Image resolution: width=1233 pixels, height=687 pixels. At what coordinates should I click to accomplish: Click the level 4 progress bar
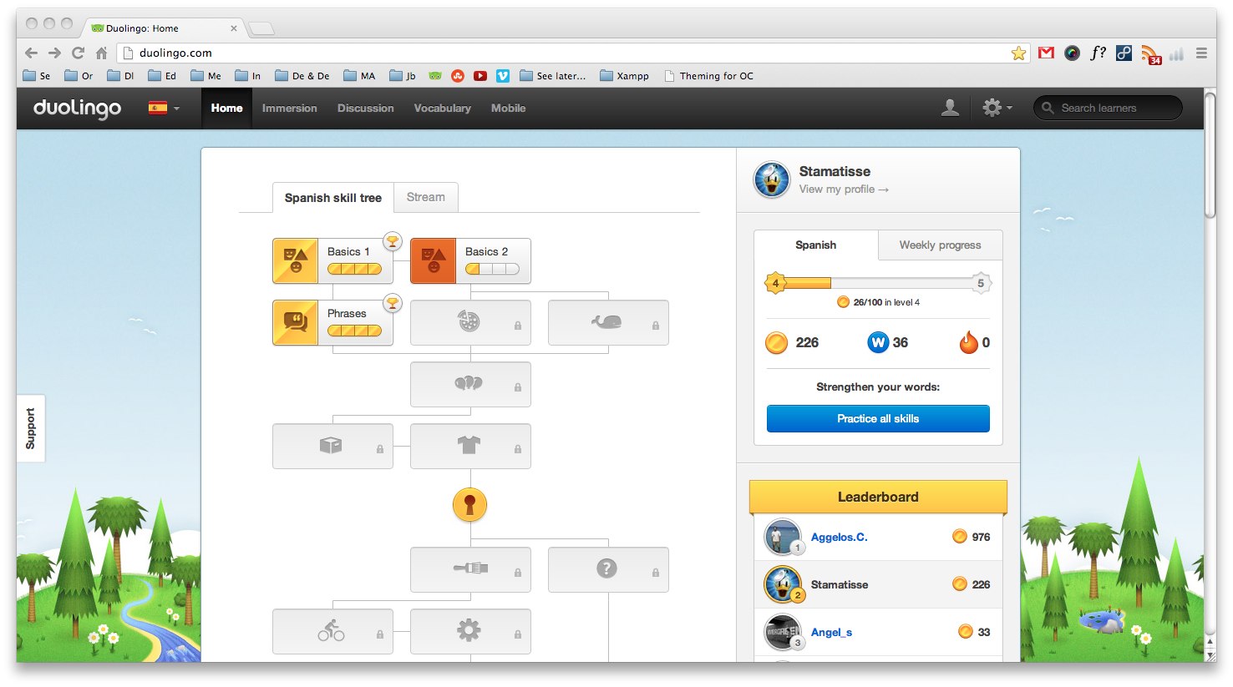877,283
